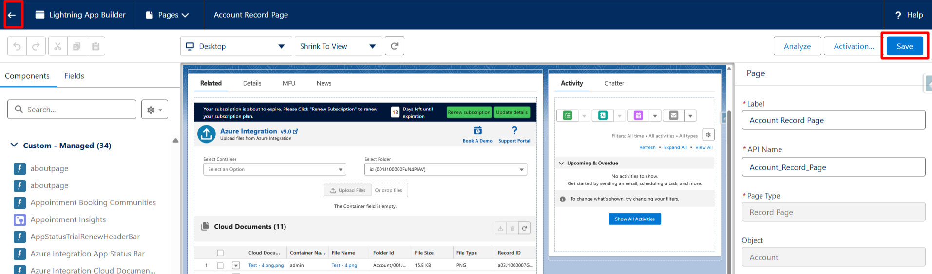Check the checkbox for row Test - 4.png.png
Viewport: 932px width, 274px height.
pyautogui.click(x=220, y=265)
